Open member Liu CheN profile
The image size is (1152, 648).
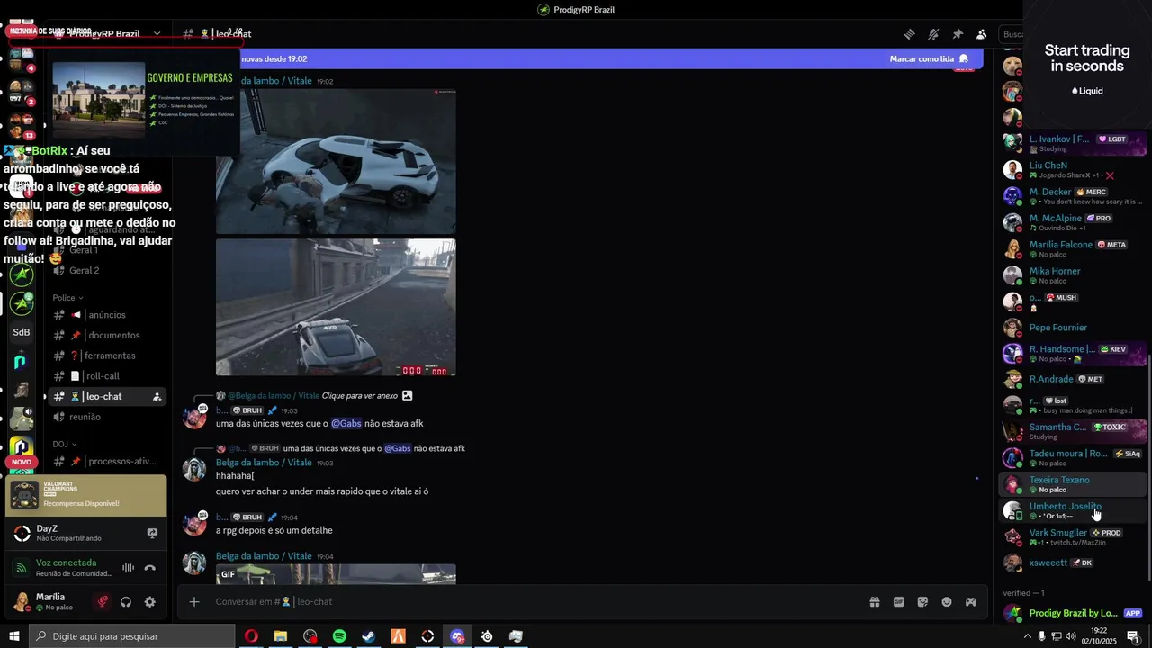click(x=1075, y=170)
